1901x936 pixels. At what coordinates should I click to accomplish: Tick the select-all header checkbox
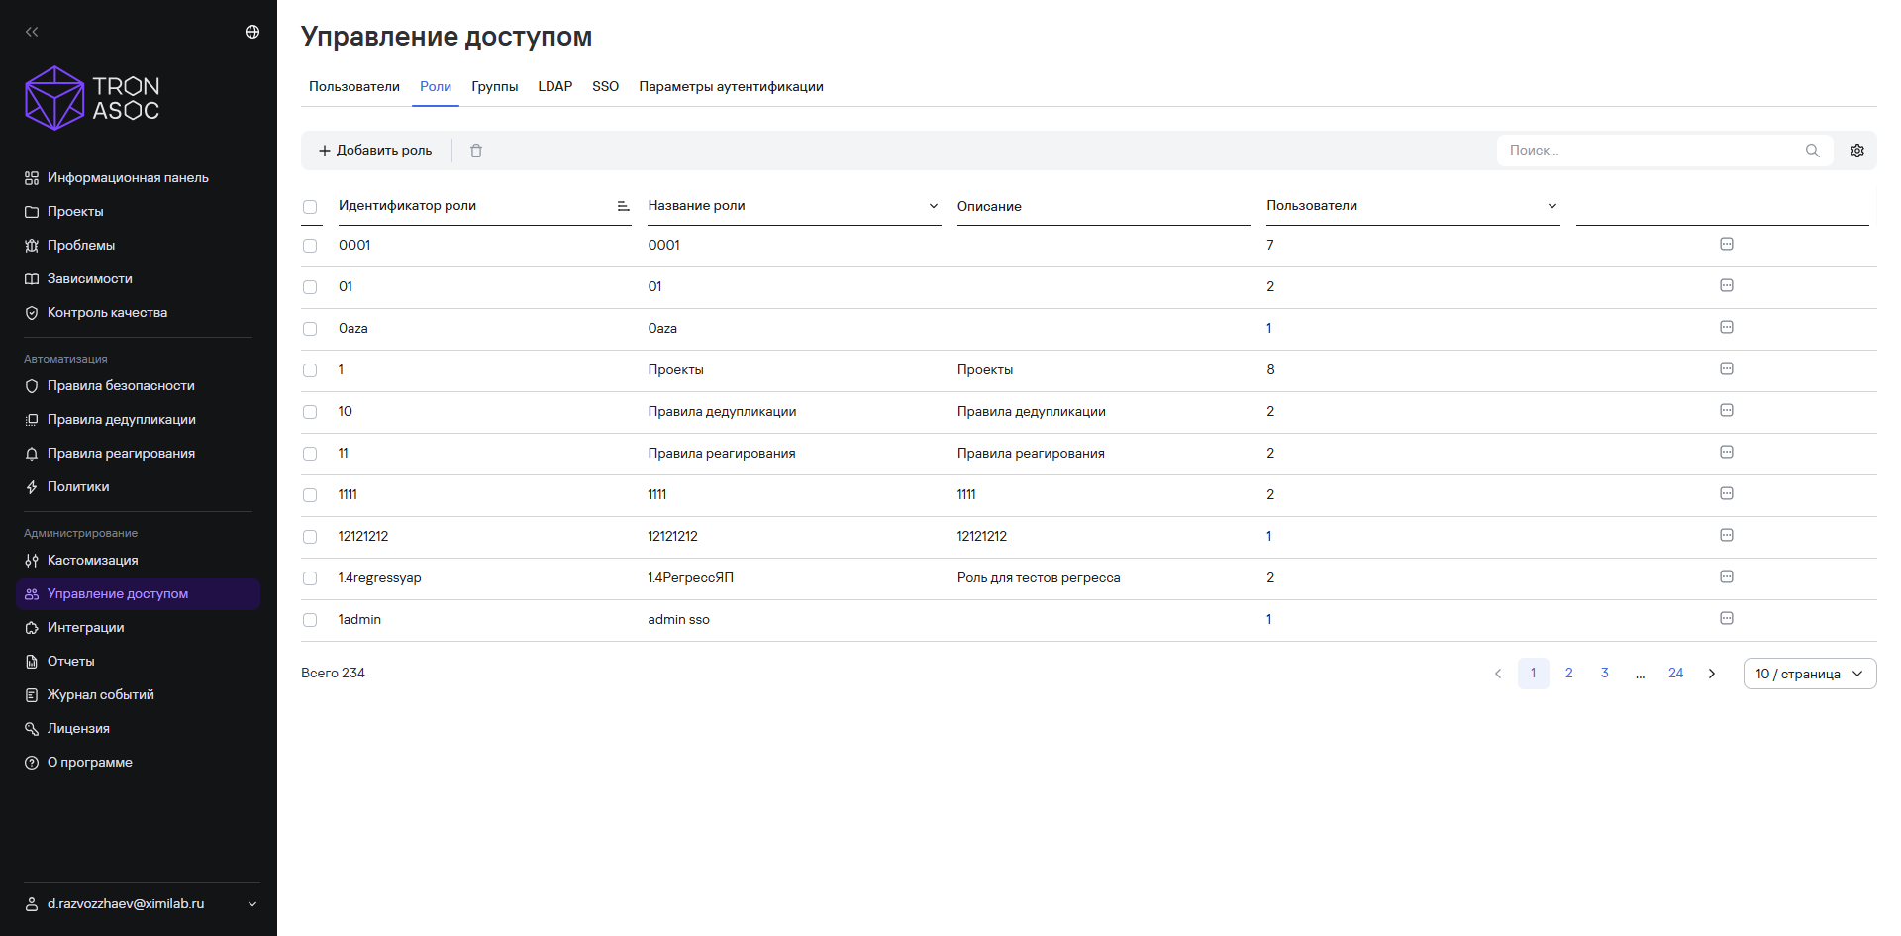310,207
